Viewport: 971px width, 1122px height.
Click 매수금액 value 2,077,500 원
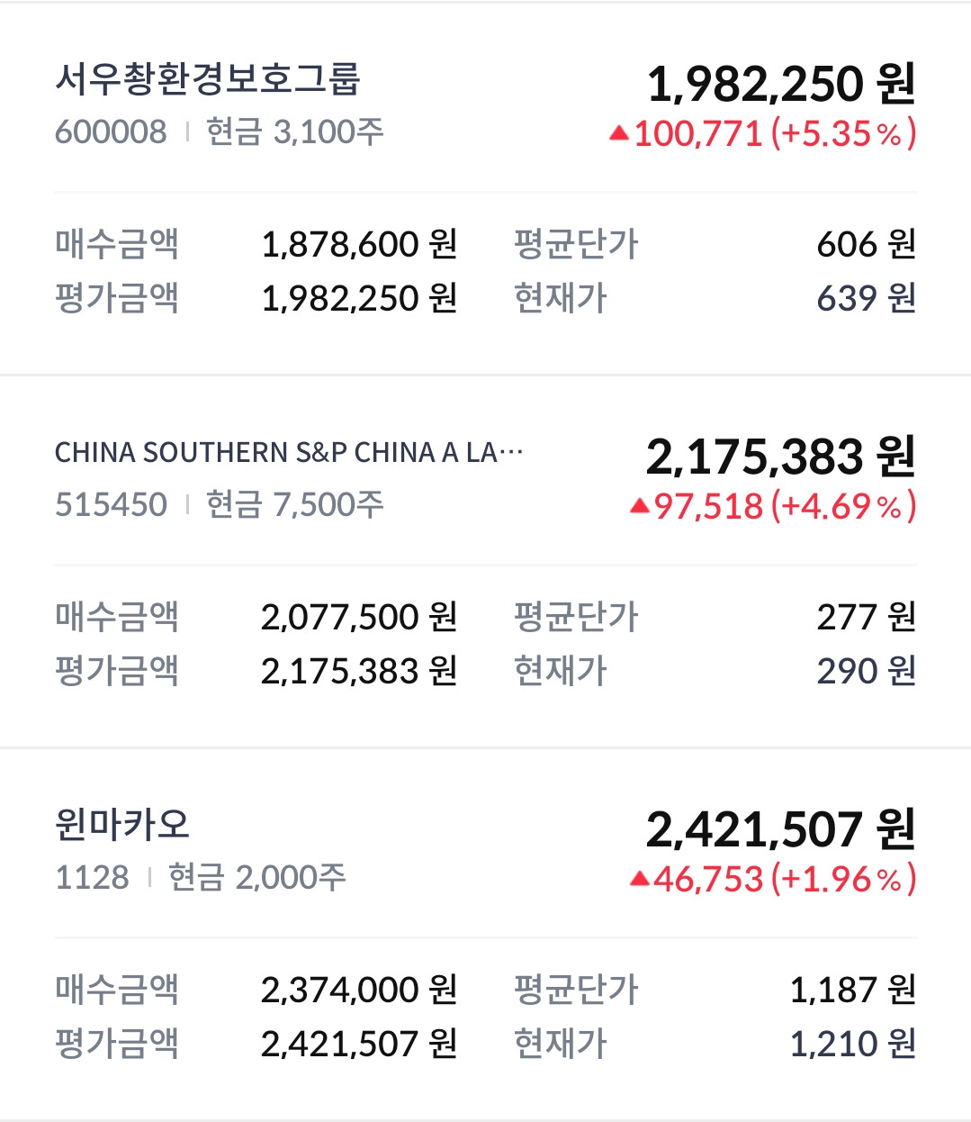[358, 617]
